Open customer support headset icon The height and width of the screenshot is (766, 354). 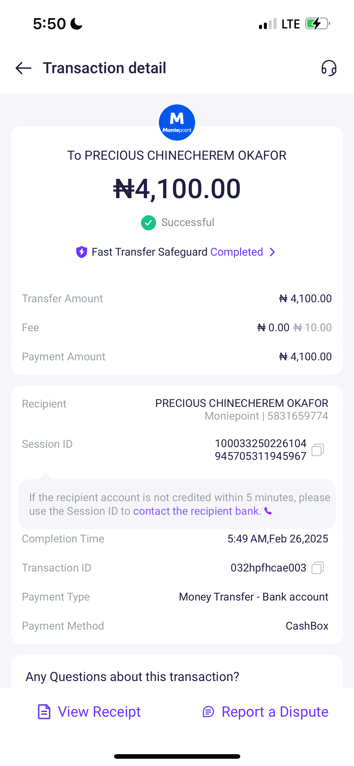(329, 68)
